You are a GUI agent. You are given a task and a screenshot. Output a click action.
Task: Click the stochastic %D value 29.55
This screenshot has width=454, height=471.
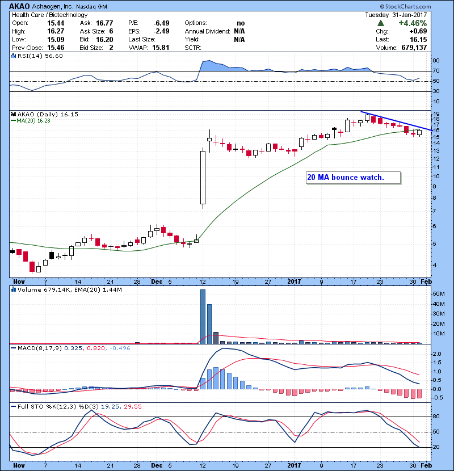click(132, 407)
